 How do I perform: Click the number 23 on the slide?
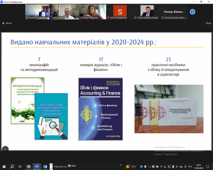[168, 59]
